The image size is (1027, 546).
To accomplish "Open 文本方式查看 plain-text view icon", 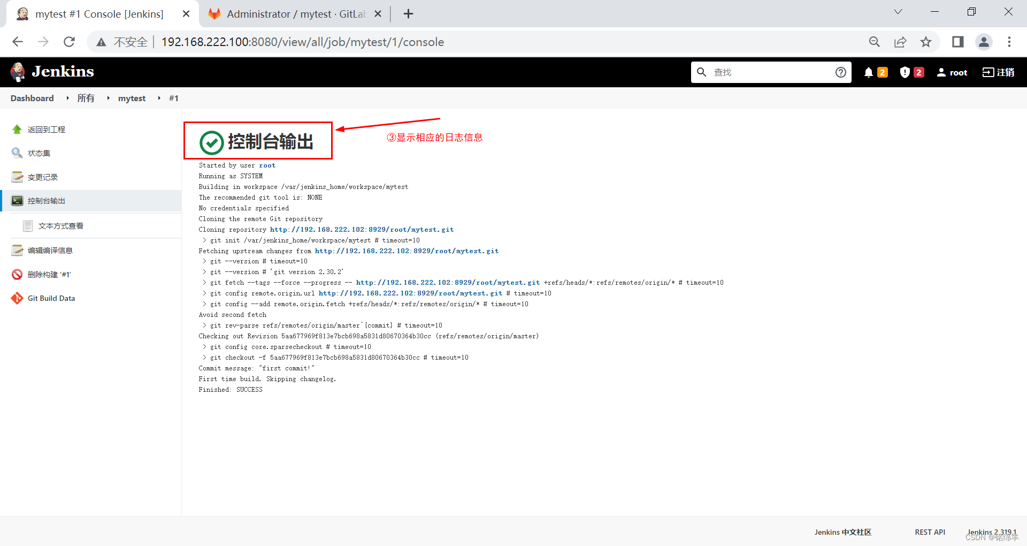I will (28, 225).
